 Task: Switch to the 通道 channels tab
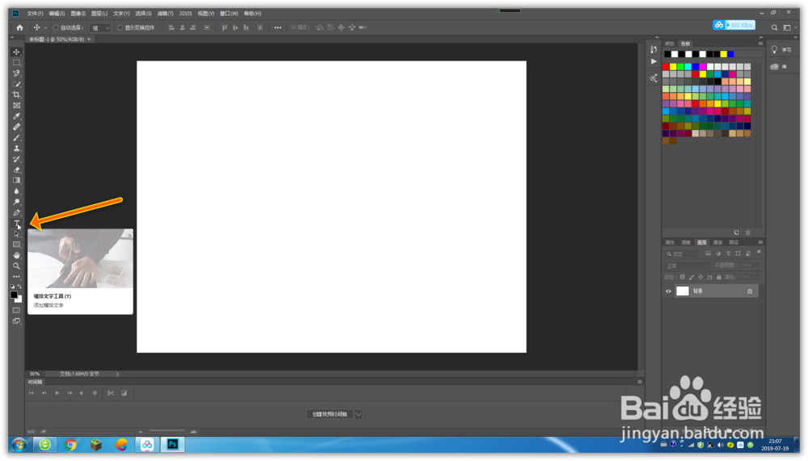718,242
